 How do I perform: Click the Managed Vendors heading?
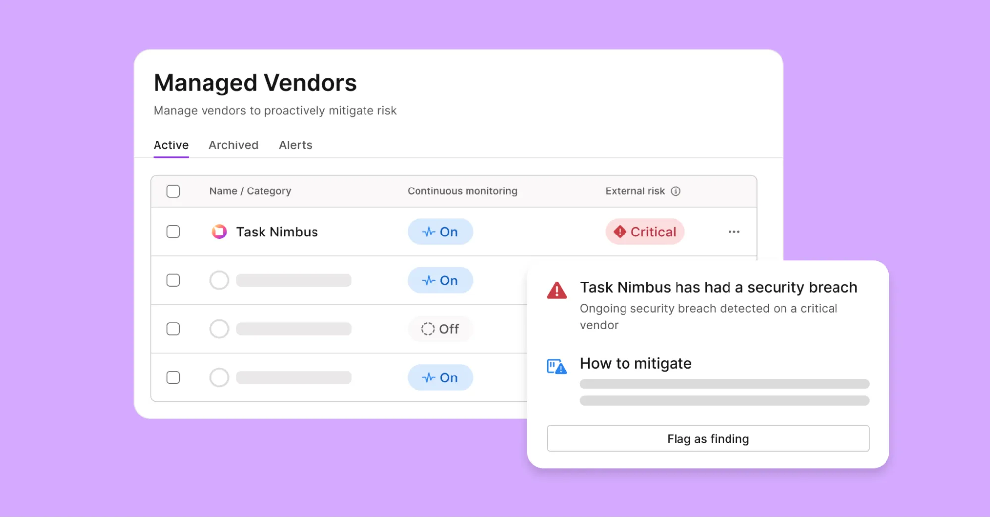255,83
